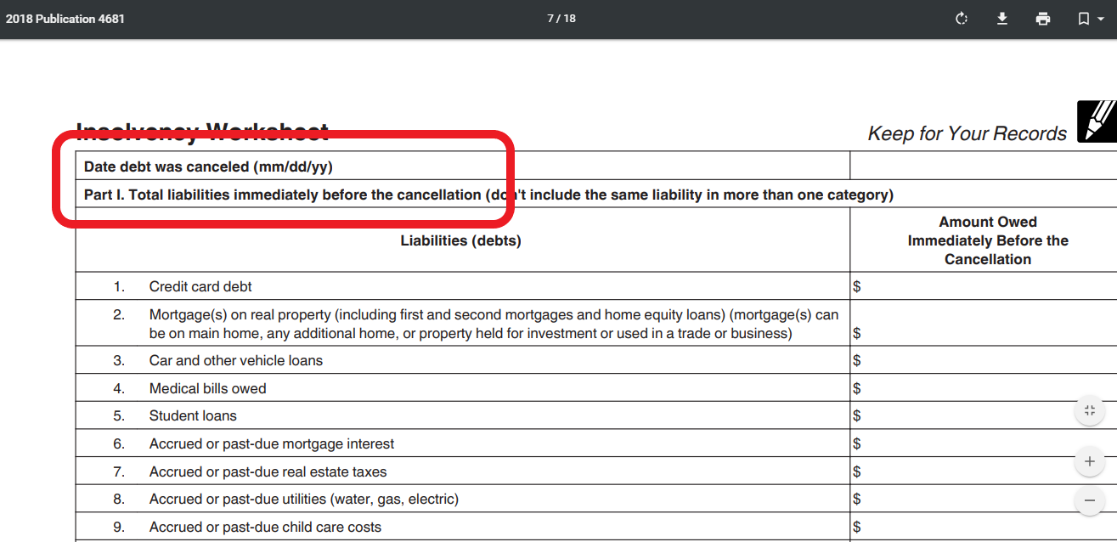Click the amount cell for past-due utilities

pyautogui.click(x=984, y=499)
